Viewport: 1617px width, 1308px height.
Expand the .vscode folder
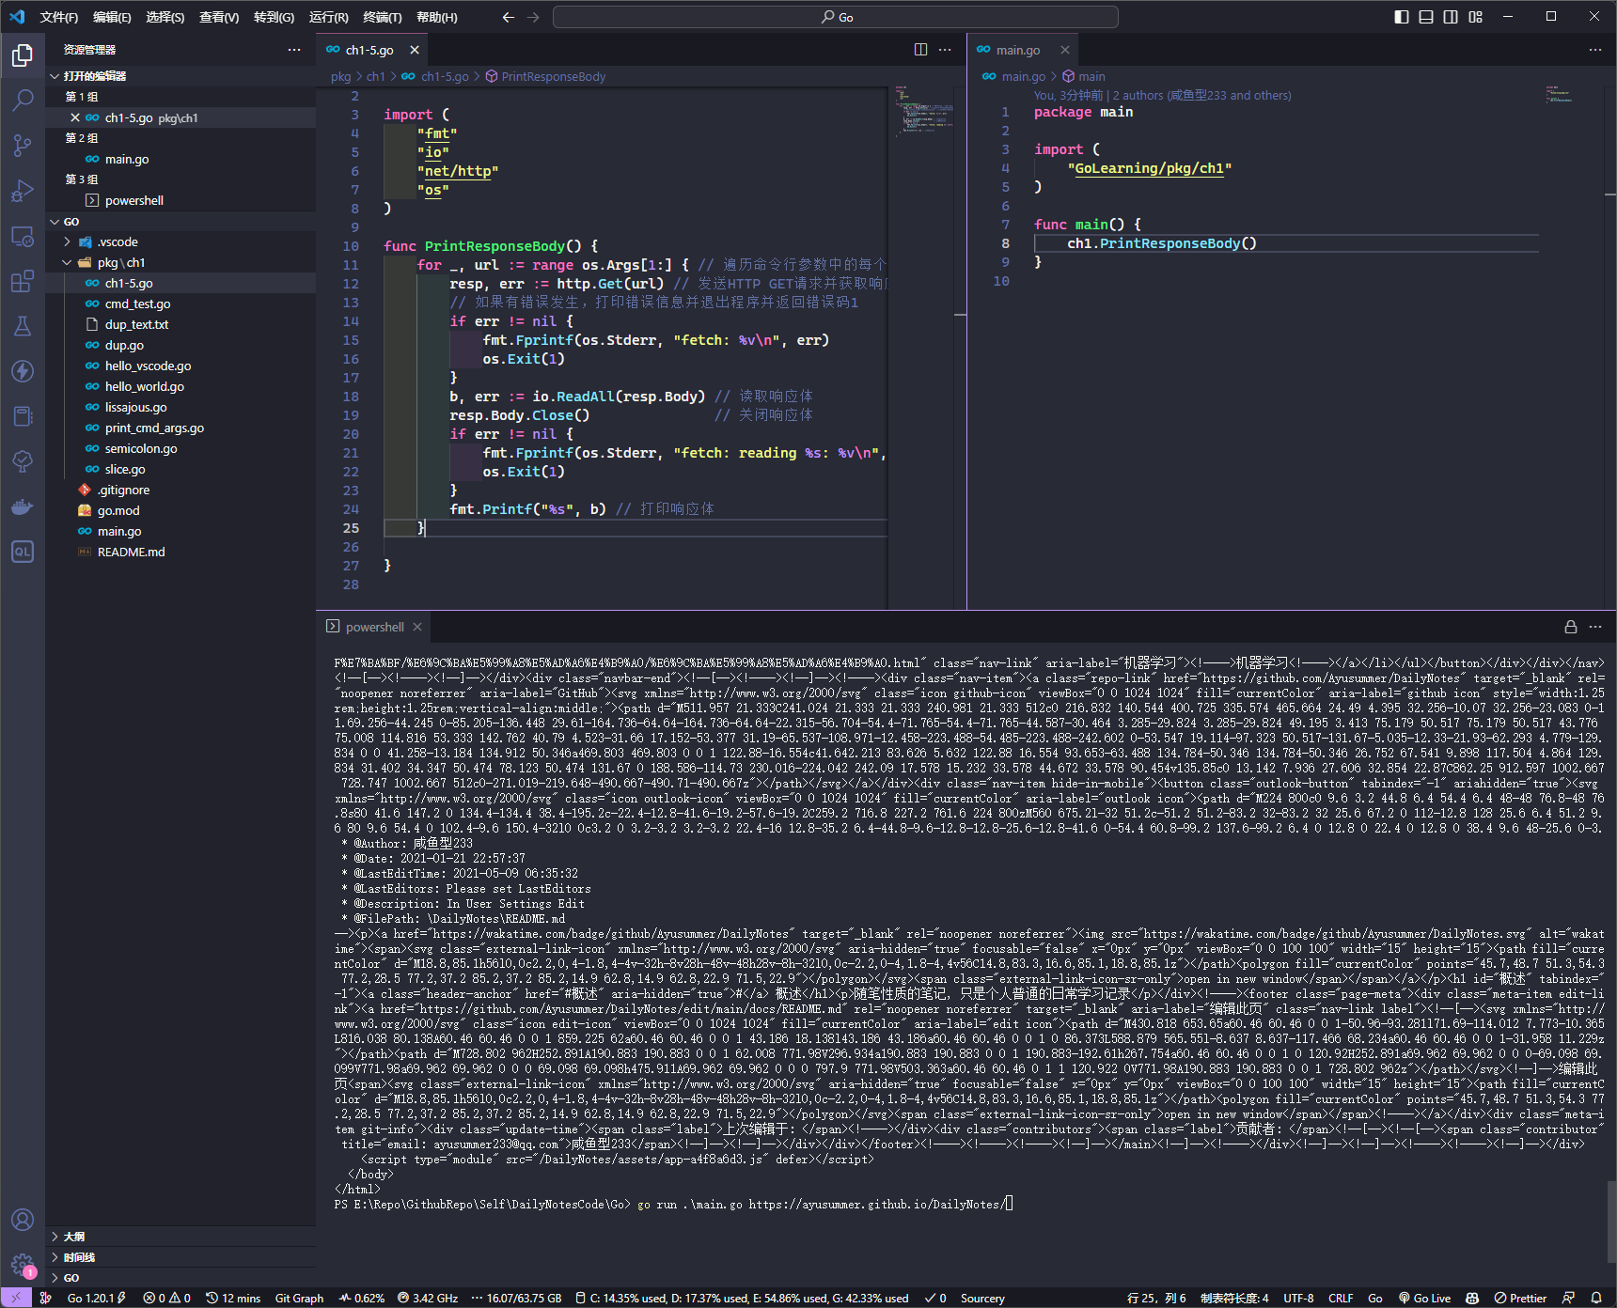click(181, 241)
